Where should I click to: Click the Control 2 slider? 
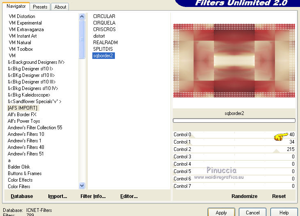pos(234,149)
